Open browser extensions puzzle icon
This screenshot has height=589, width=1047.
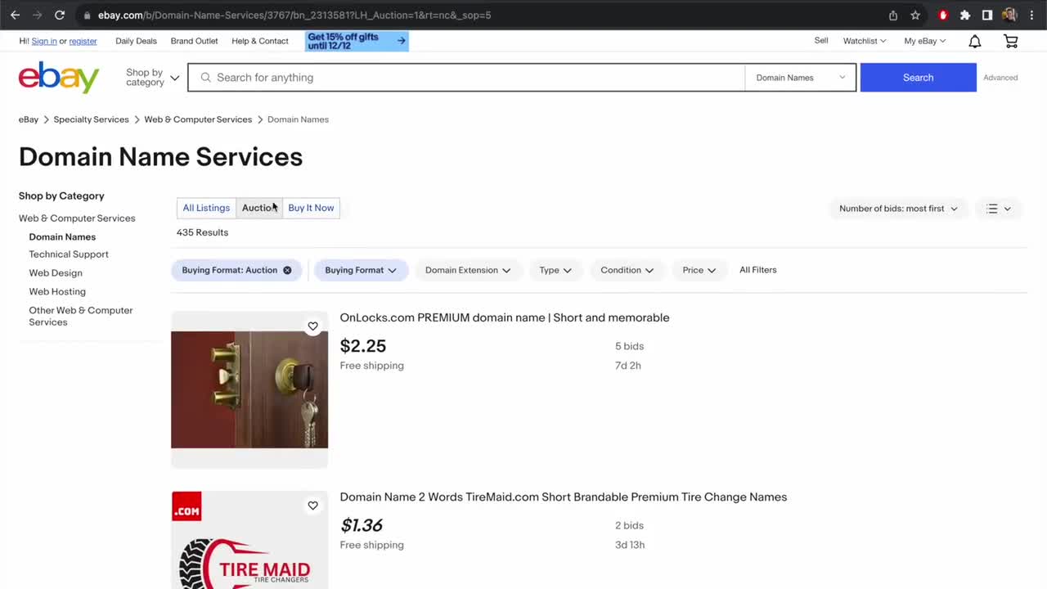coord(965,15)
